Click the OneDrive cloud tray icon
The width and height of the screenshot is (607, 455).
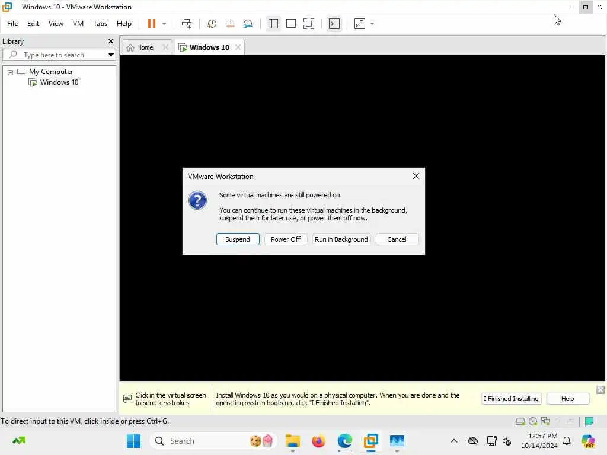point(472,441)
